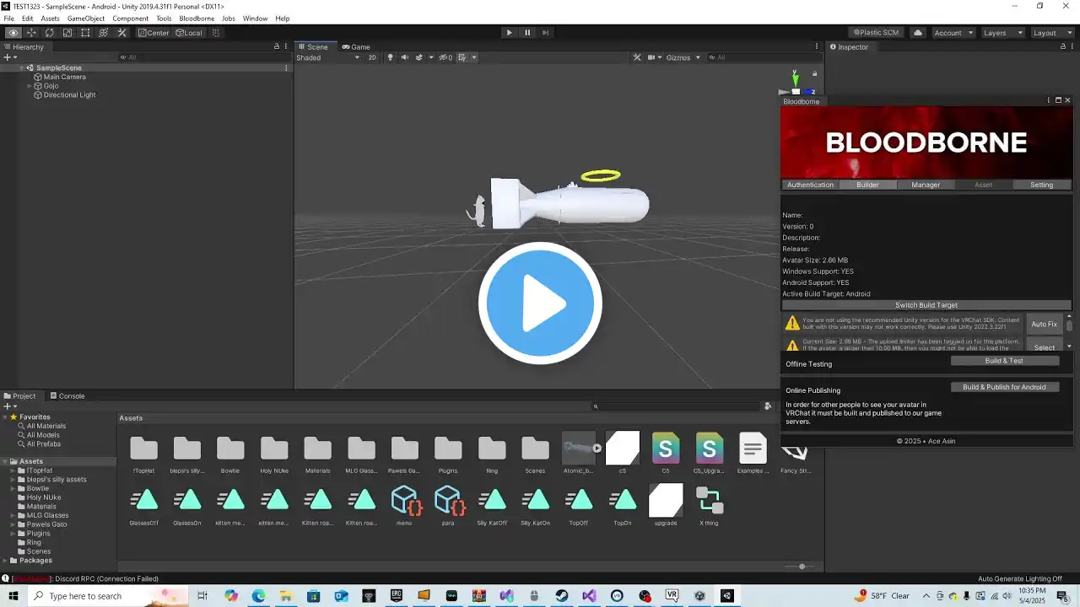This screenshot has height=607, width=1080.
Task: Open cloud services icon
Action: (918, 33)
